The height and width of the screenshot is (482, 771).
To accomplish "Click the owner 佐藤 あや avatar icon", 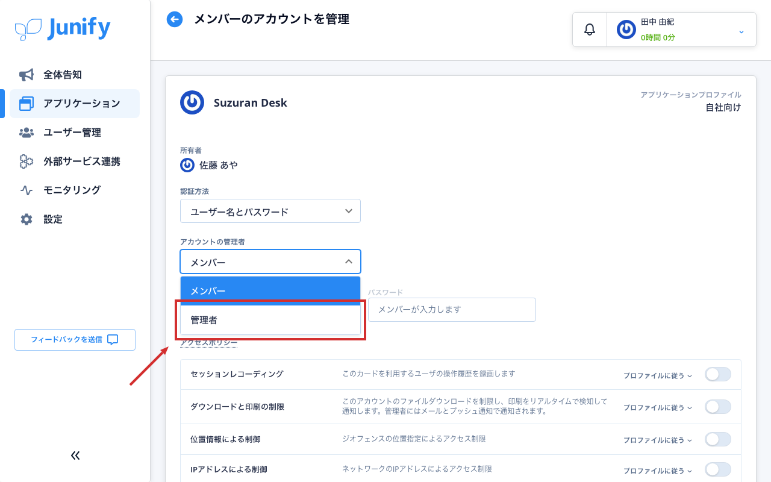I will 187,165.
